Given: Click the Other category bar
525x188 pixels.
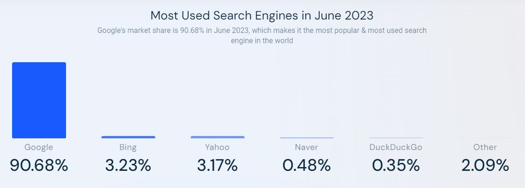Looking at the screenshot, I should coord(485,138).
